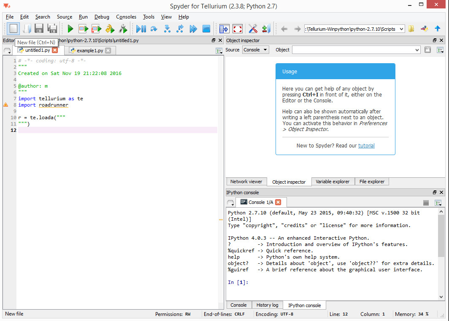449x321 pixels.
Task: Click the Debug file play-pause icon
Action: click(x=141, y=29)
